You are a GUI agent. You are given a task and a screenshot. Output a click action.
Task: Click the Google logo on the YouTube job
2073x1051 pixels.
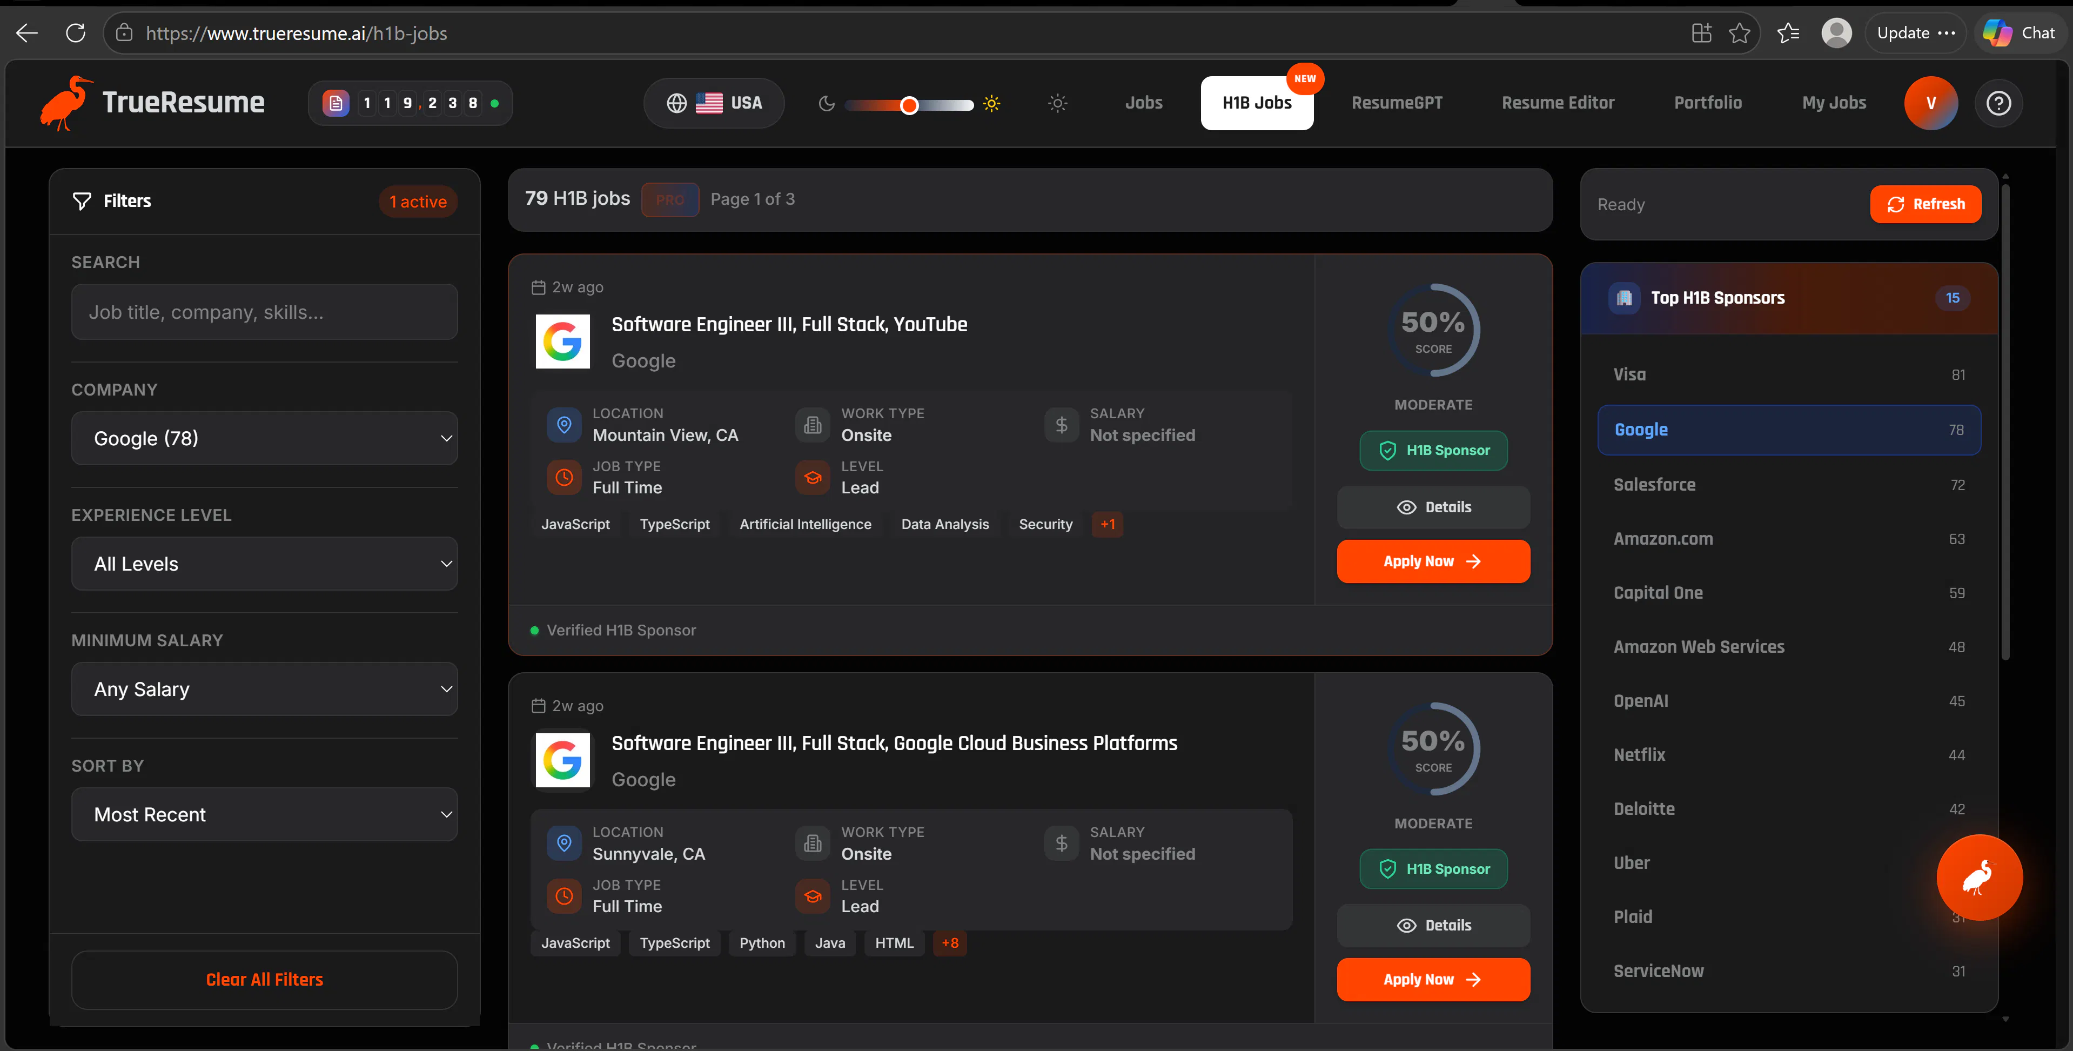coord(562,342)
